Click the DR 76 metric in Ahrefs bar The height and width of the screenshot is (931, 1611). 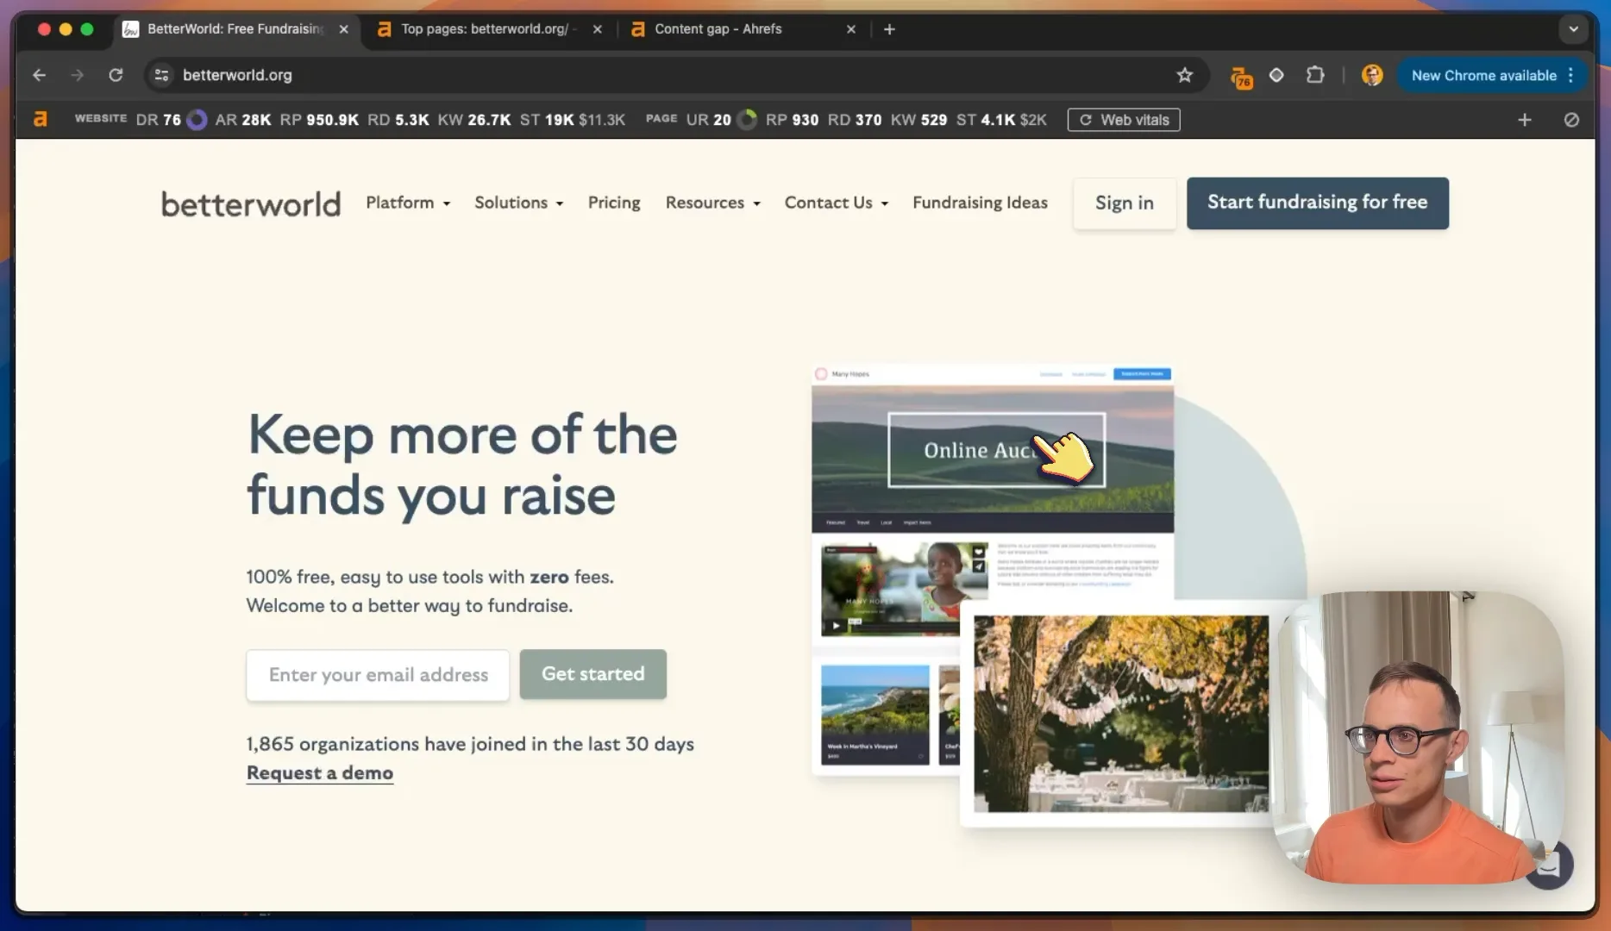tap(159, 120)
